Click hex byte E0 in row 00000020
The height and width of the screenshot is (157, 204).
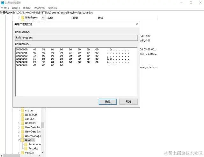(x=35, y=62)
